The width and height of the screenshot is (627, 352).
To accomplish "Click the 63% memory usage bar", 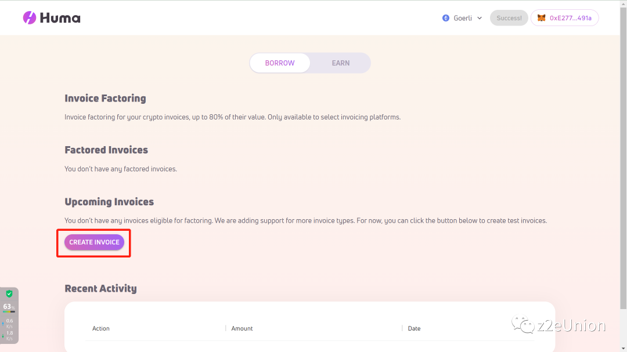I will 9,311.
